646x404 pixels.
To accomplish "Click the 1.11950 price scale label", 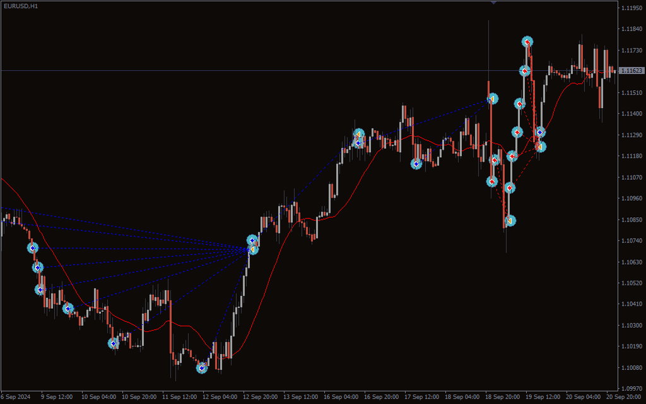I will pos(631,8).
